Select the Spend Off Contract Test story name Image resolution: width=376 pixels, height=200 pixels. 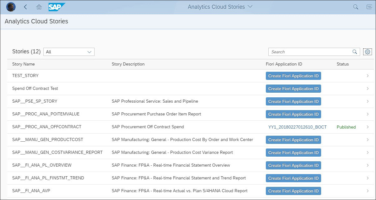tap(35, 88)
